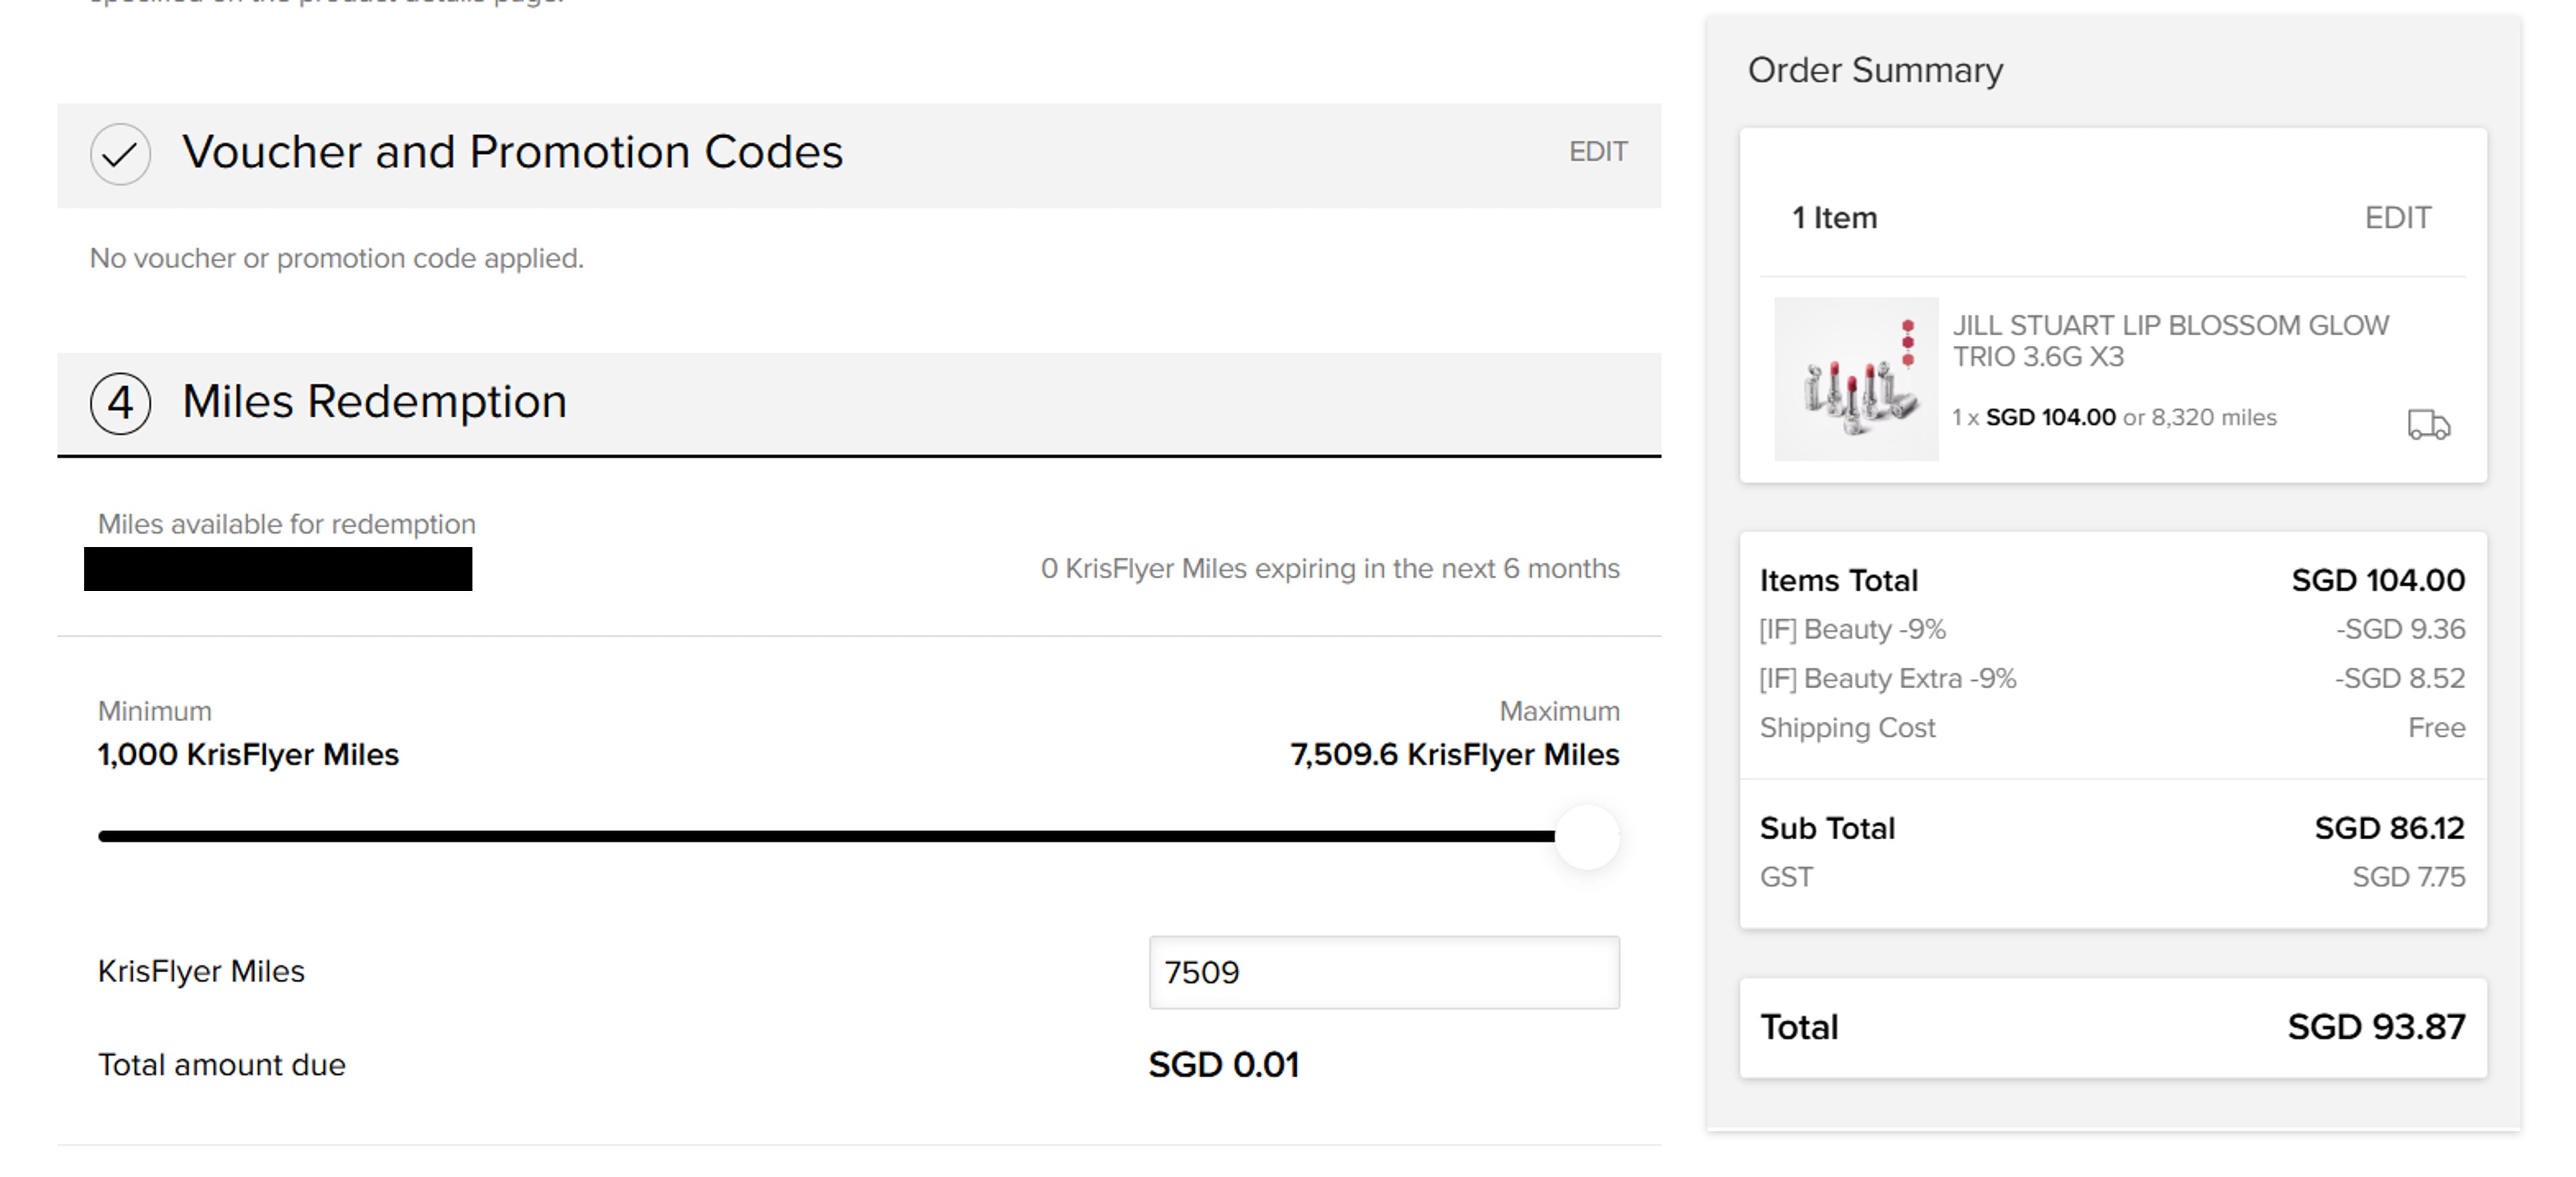Open the Jill Stuart lip trio product thumbnail
Viewport: 2576px width, 1177px height.
coord(1855,379)
